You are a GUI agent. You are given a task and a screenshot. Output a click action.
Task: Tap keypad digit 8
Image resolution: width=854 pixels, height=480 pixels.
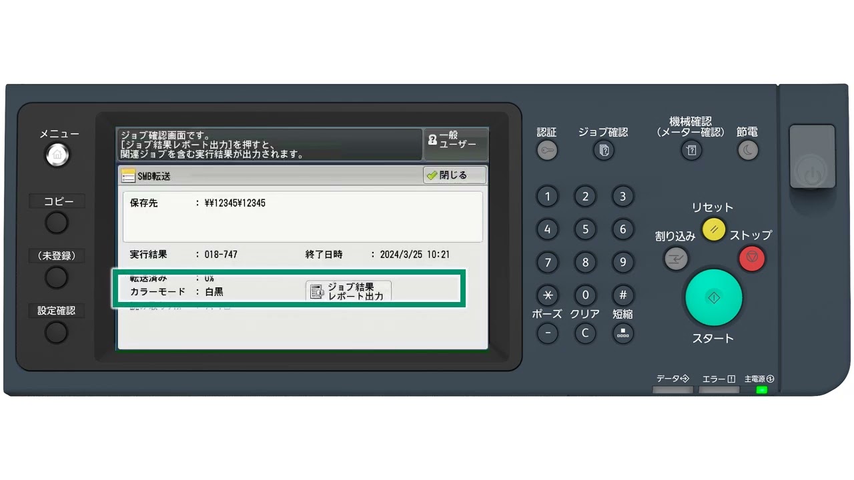(x=585, y=262)
